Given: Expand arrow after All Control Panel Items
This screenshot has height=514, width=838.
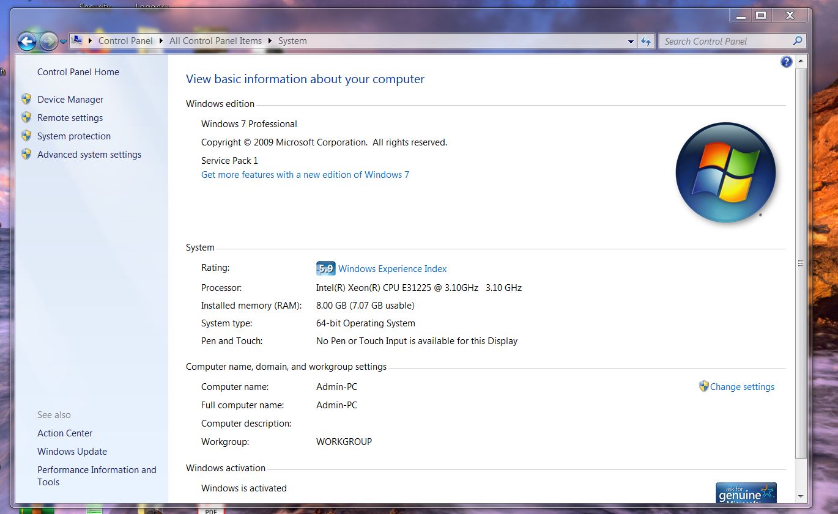Looking at the screenshot, I should (270, 41).
